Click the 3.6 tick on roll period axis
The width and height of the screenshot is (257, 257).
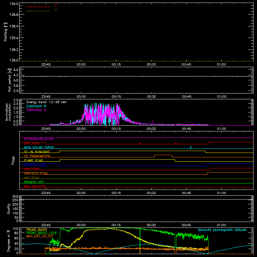[16, 91]
